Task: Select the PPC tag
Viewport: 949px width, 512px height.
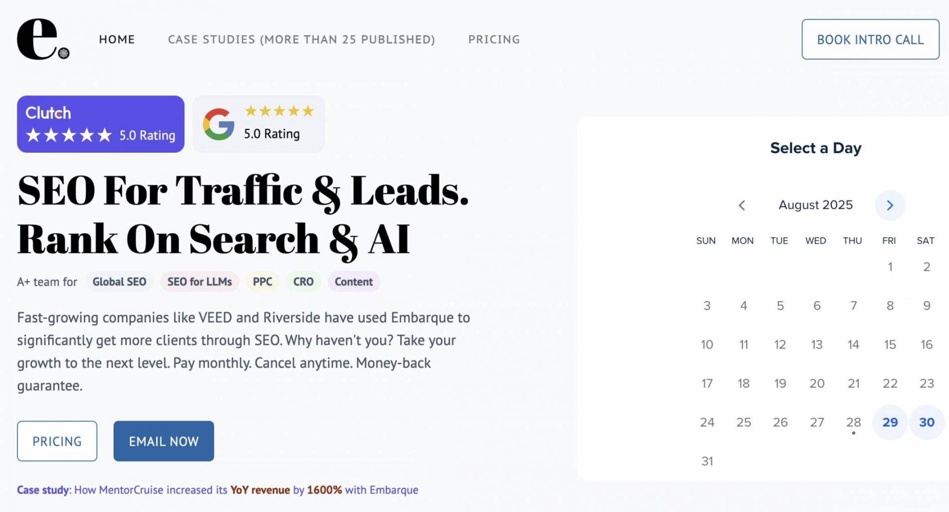Action: 262,282
